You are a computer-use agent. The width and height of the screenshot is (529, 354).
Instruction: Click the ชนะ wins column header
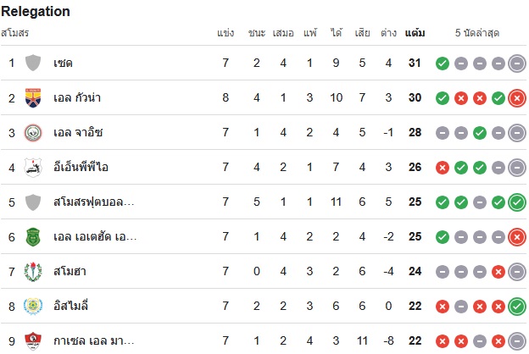[x=257, y=33]
